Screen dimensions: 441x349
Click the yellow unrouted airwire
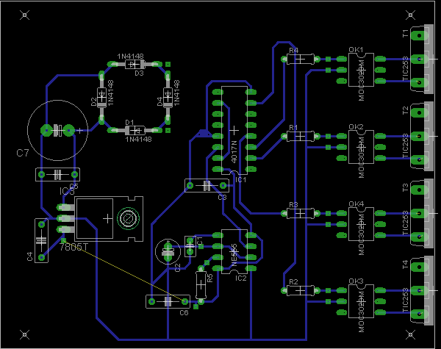(124, 271)
